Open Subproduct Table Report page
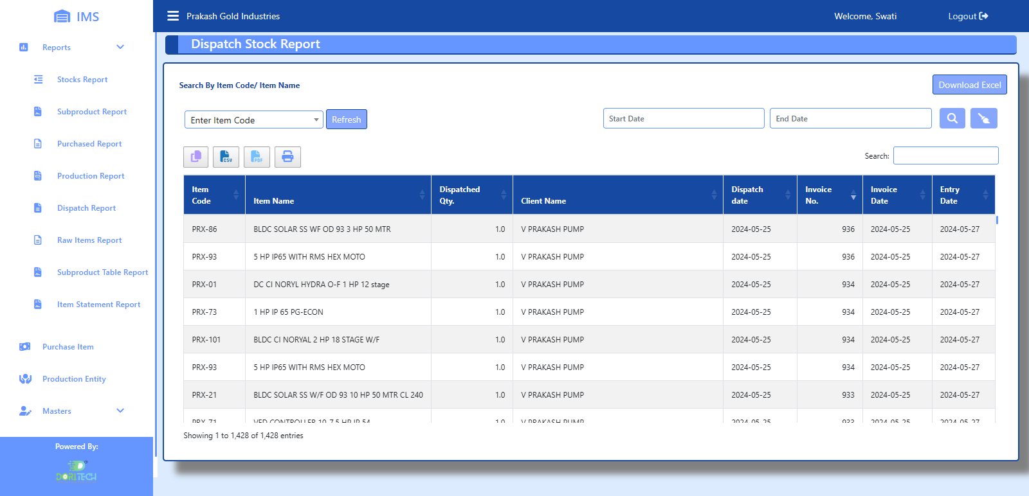1029x496 pixels. [x=102, y=272]
